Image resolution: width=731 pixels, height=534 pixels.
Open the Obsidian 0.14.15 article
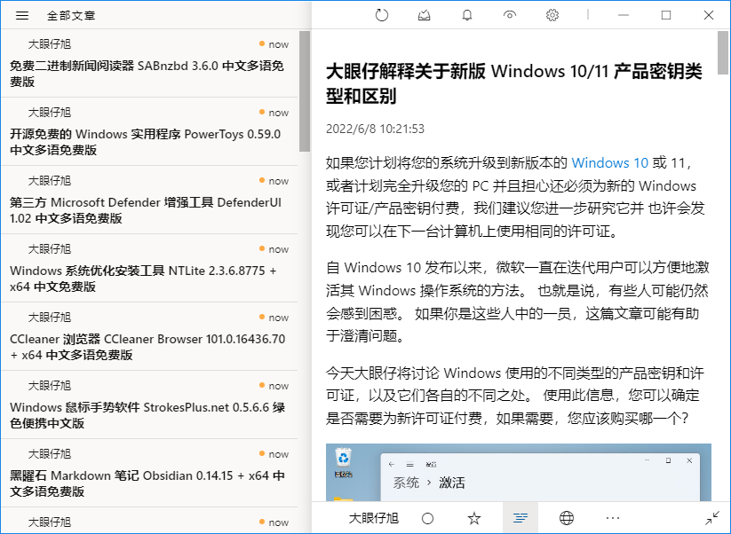click(149, 474)
